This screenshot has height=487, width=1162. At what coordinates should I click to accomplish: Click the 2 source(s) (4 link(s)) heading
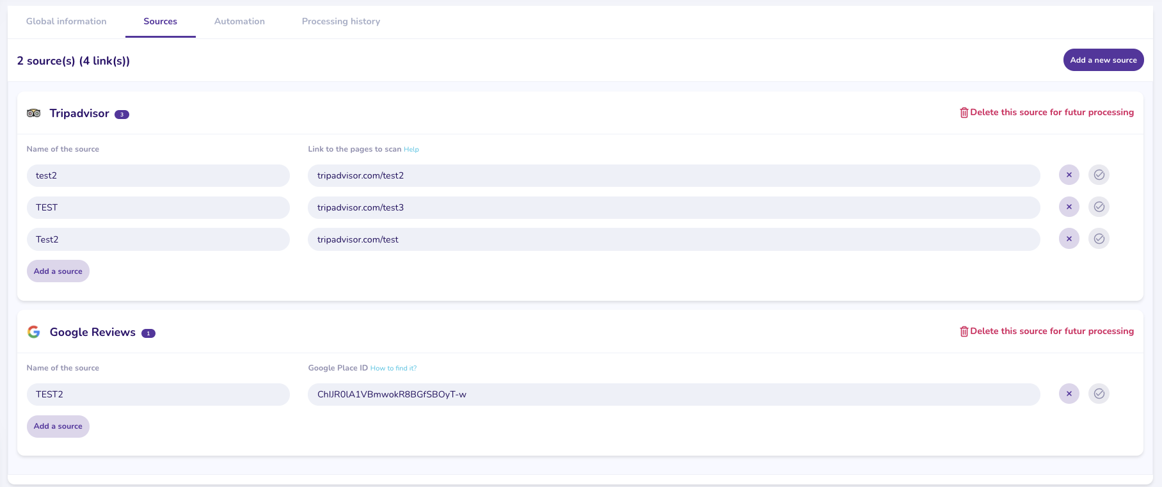(x=74, y=61)
